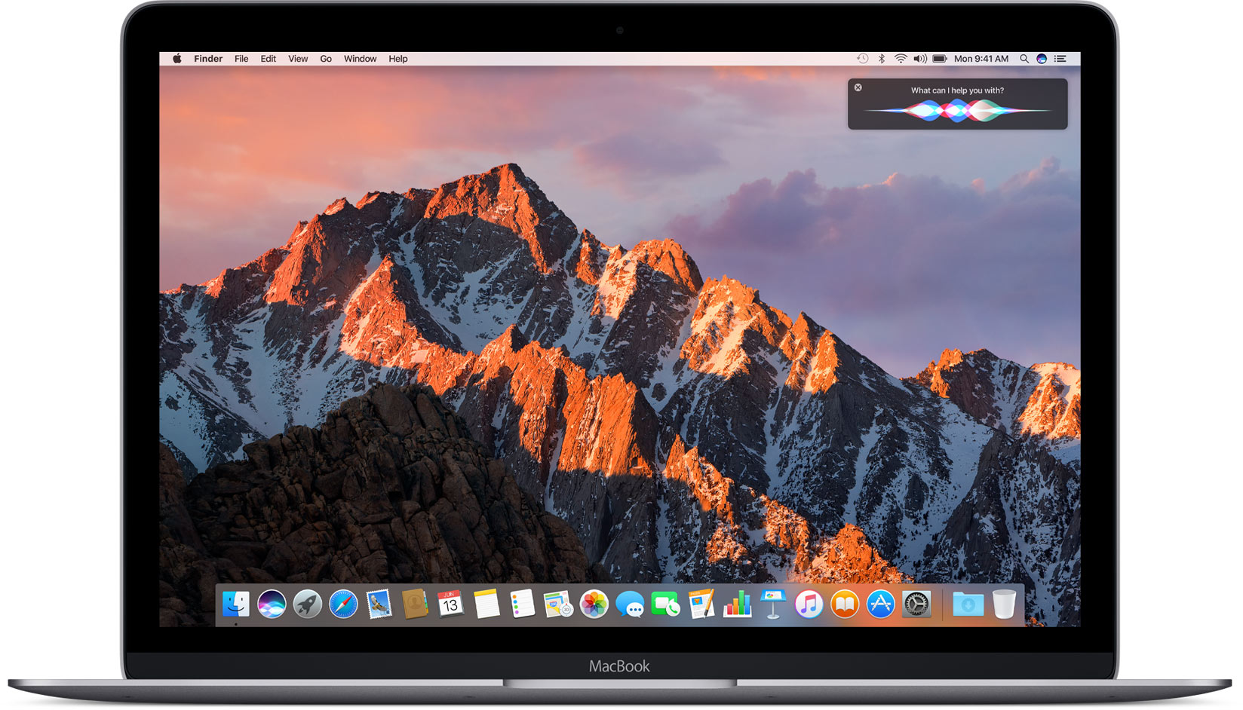
Task: Open Contacts address book in Dock
Action: 415,604
